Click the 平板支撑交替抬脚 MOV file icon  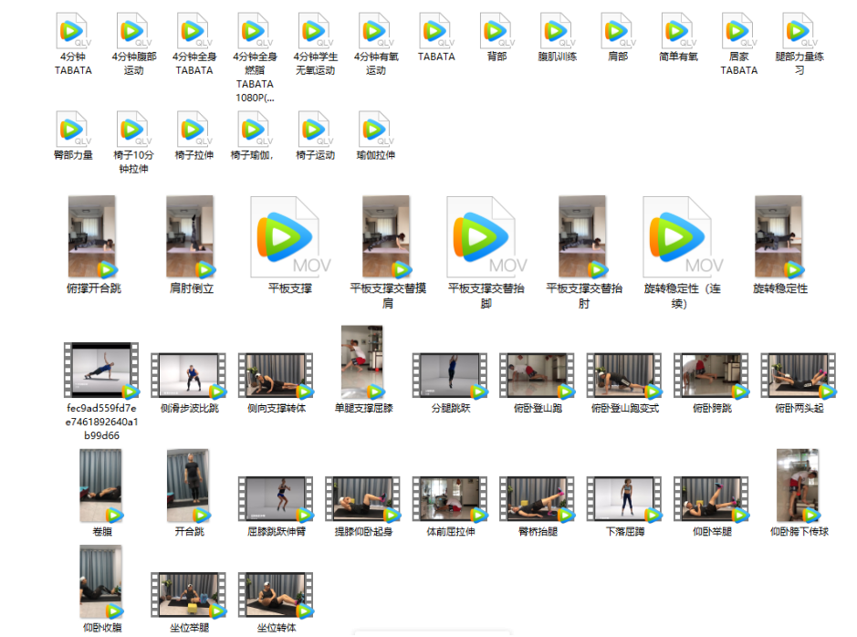pos(486,237)
